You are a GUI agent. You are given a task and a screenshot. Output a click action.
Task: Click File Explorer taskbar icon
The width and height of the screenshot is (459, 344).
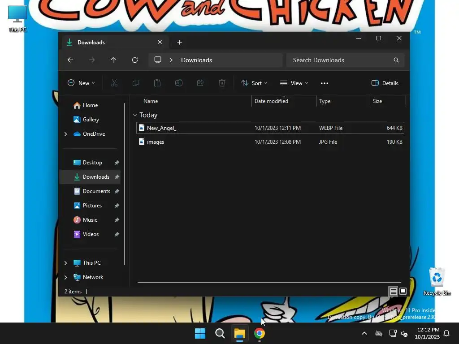pyautogui.click(x=239, y=333)
